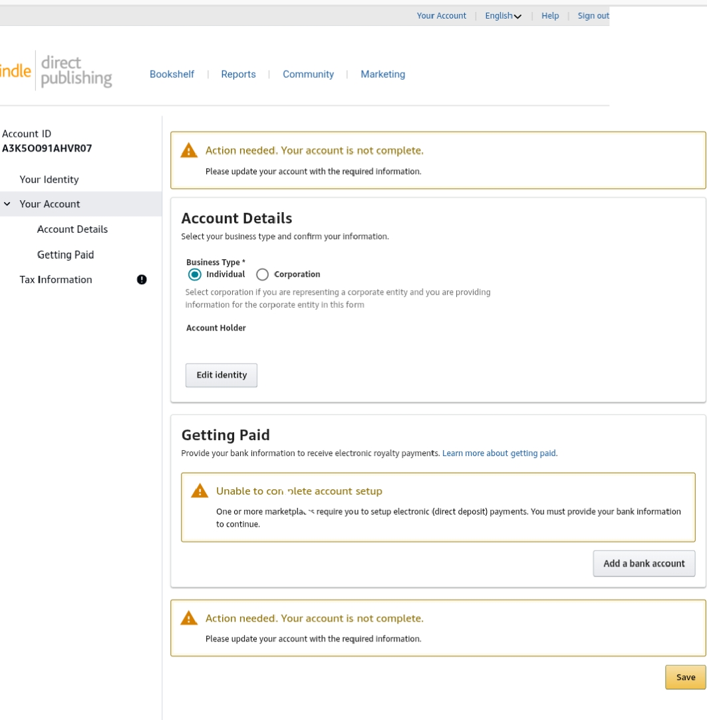Click warning triangle in top Action needed banner
The height and width of the screenshot is (720, 707).
point(189,151)
